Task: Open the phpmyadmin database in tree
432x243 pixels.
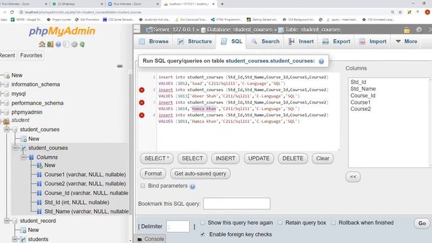Action: pos(27,112)
